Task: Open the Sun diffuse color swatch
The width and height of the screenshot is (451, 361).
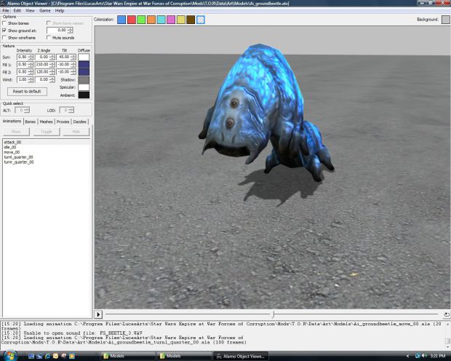Action: tap(84, 57)
